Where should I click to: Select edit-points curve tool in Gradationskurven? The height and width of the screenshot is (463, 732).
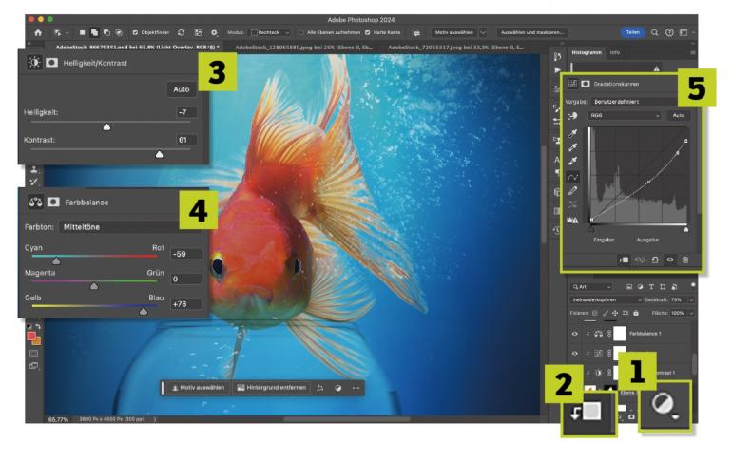pyautogui.click(x=573, y=177)
